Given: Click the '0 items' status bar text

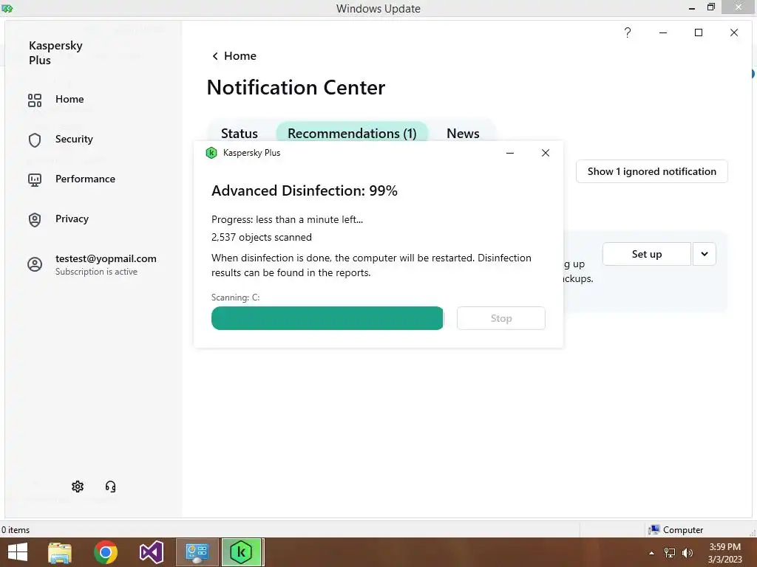Looking at the screenshot, I should [16, 530].
